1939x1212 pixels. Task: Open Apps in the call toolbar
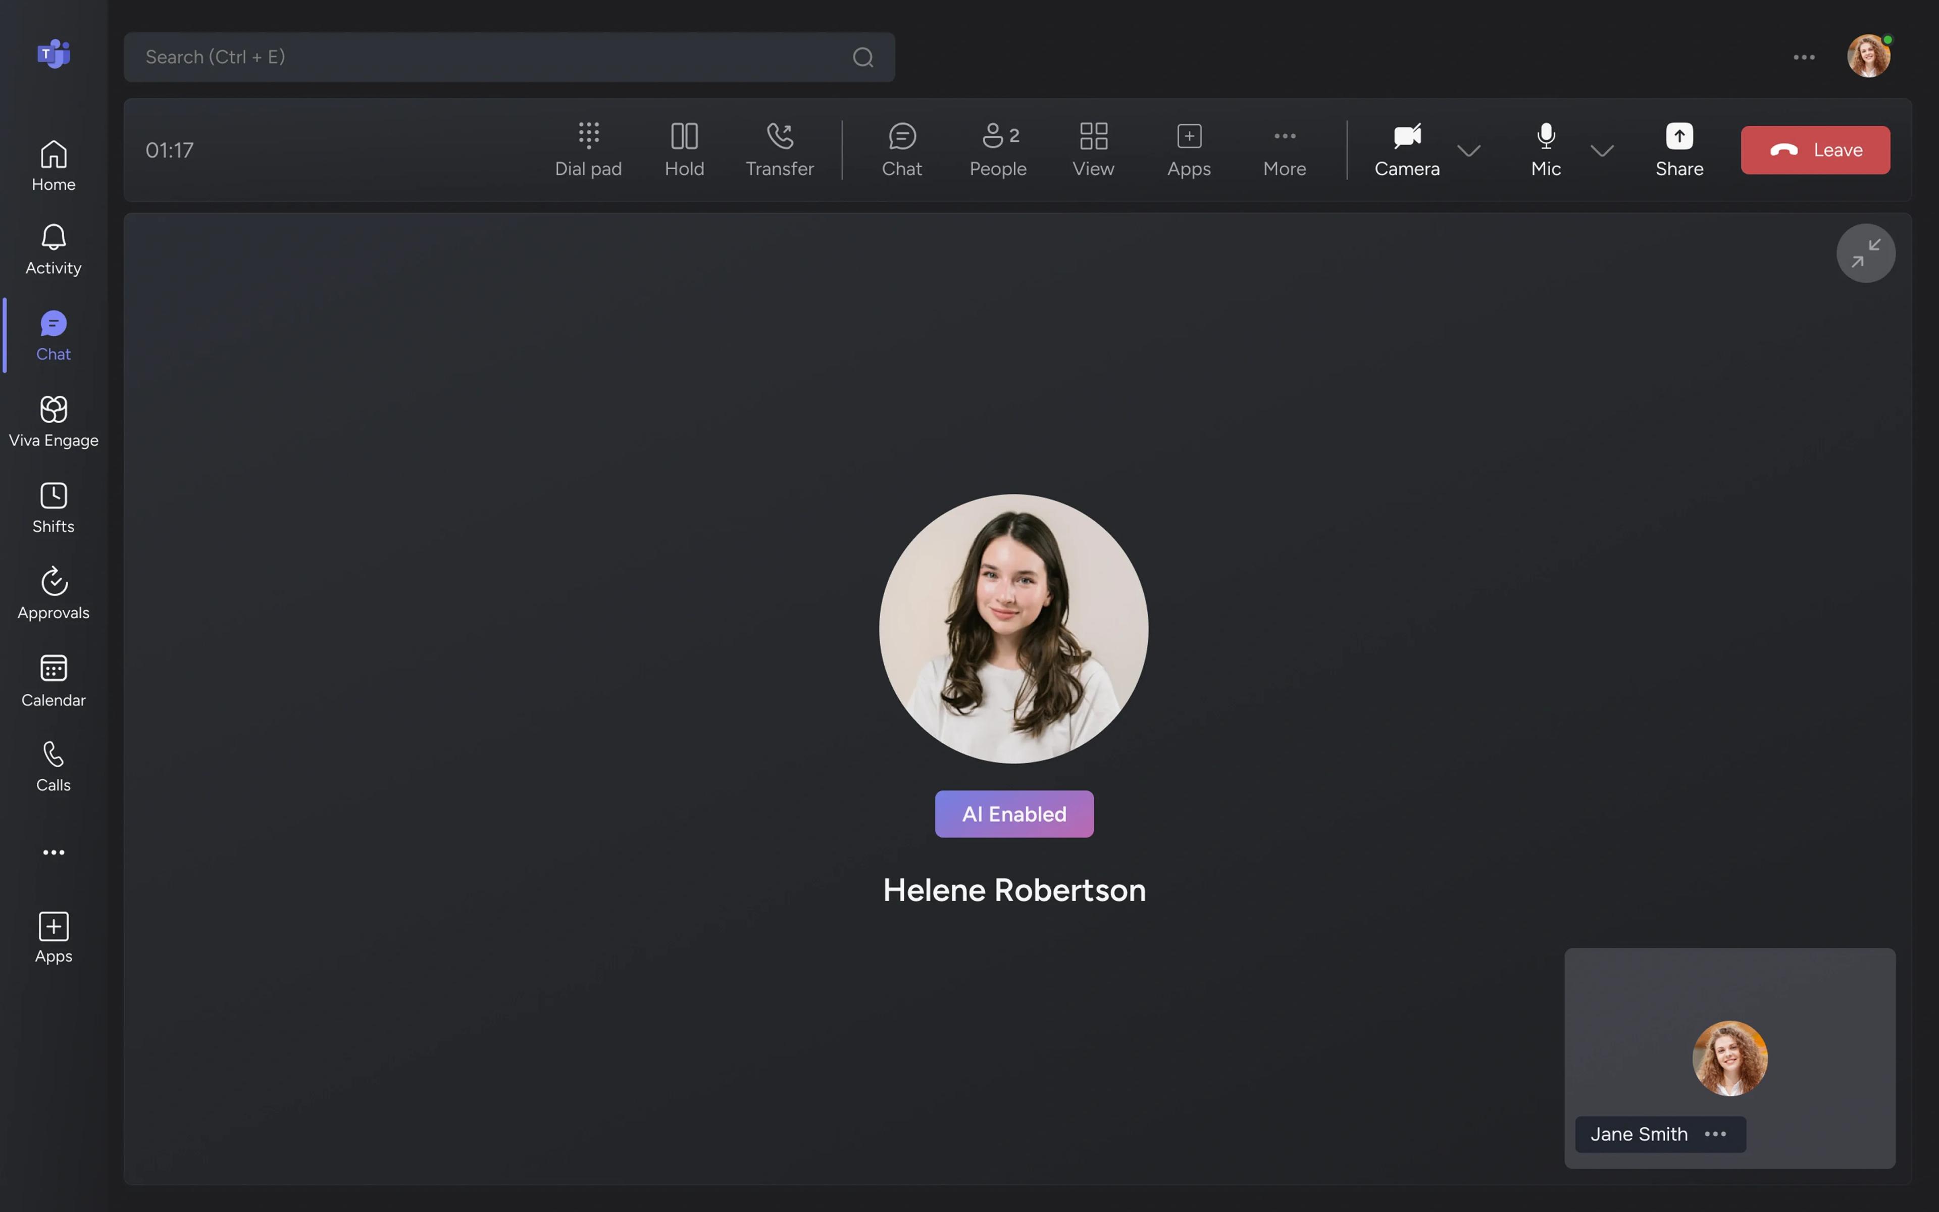click(1188, 149)
